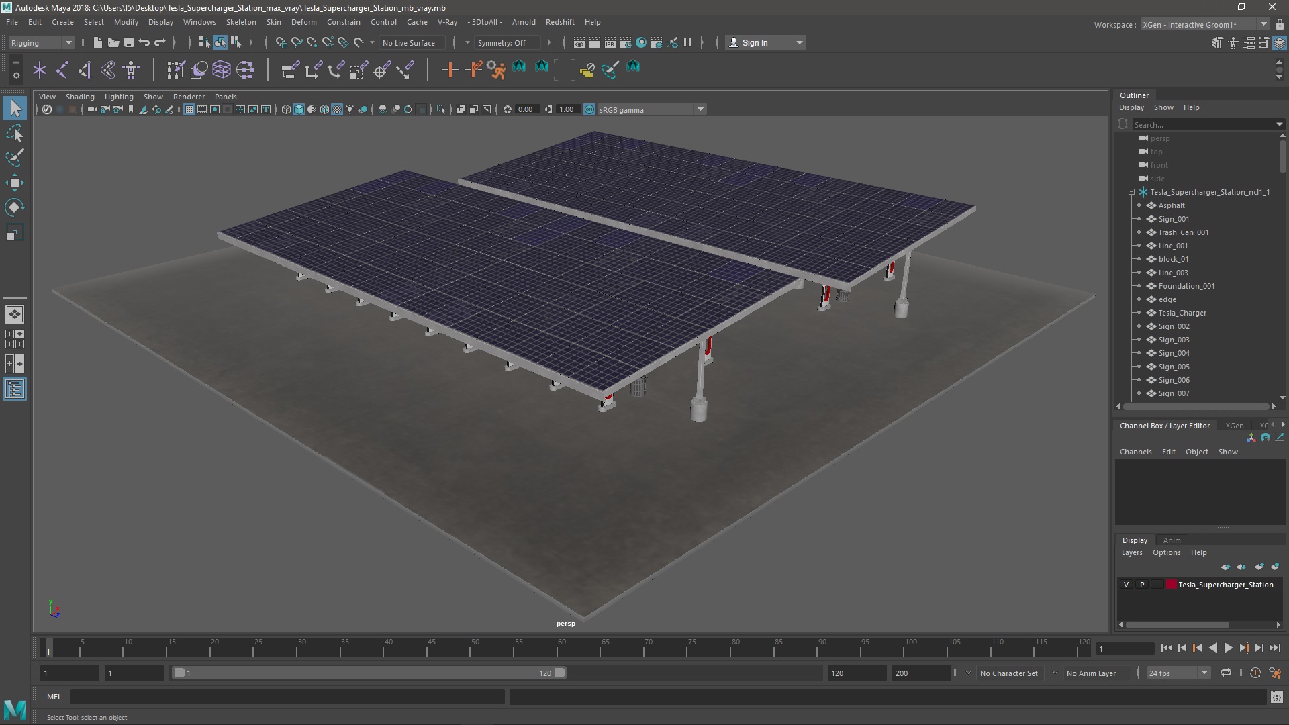Collapse Tesla_Supercharger_Station_ncl1_1 group in Outliner
The image size is (1289, 725).
(x=1132, y=192)
